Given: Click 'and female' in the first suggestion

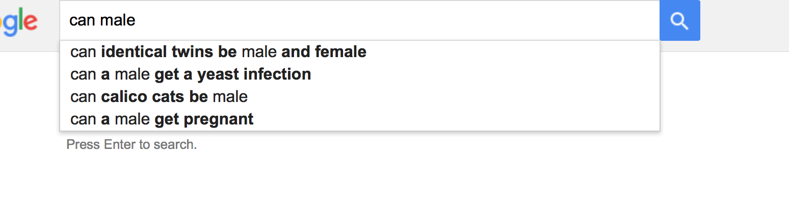Looking at the screenshot, I should 324,52.
